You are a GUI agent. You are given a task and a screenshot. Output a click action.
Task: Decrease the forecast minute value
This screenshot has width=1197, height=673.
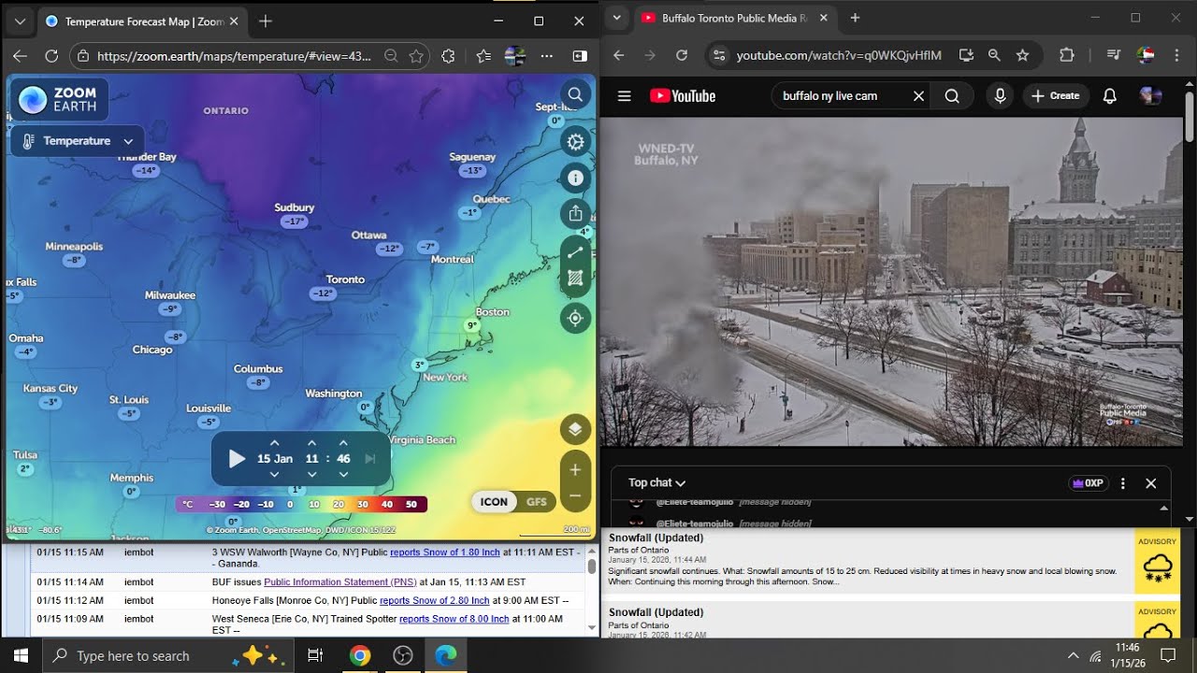tap(343, 475)
